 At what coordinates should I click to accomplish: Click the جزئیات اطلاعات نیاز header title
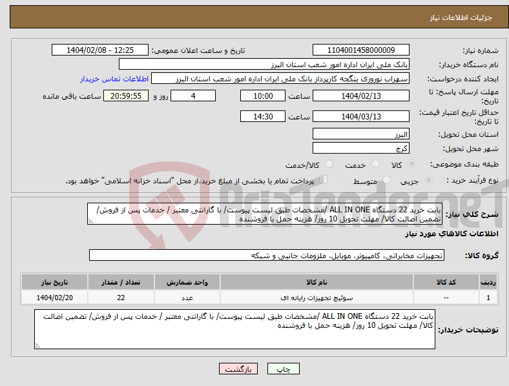tap(461, 17)
